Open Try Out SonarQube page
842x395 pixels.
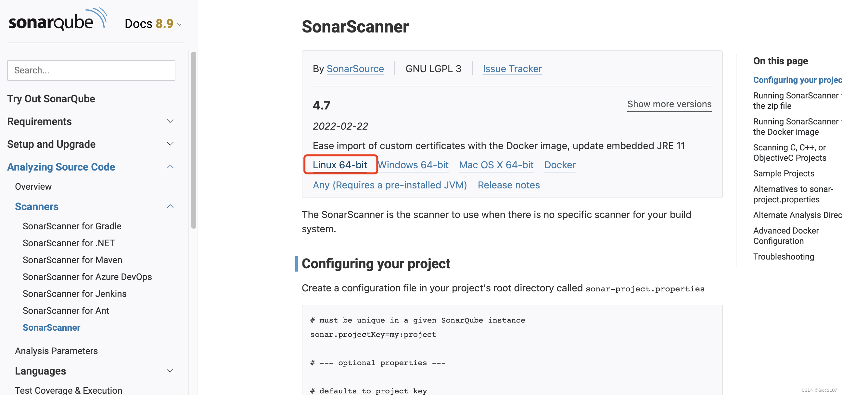[51, 99]
